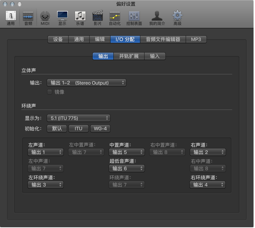Screen dimensions: 255x228
Task: Open the 左中置声道 输出 7 dropdown
Action: [86, 152]
